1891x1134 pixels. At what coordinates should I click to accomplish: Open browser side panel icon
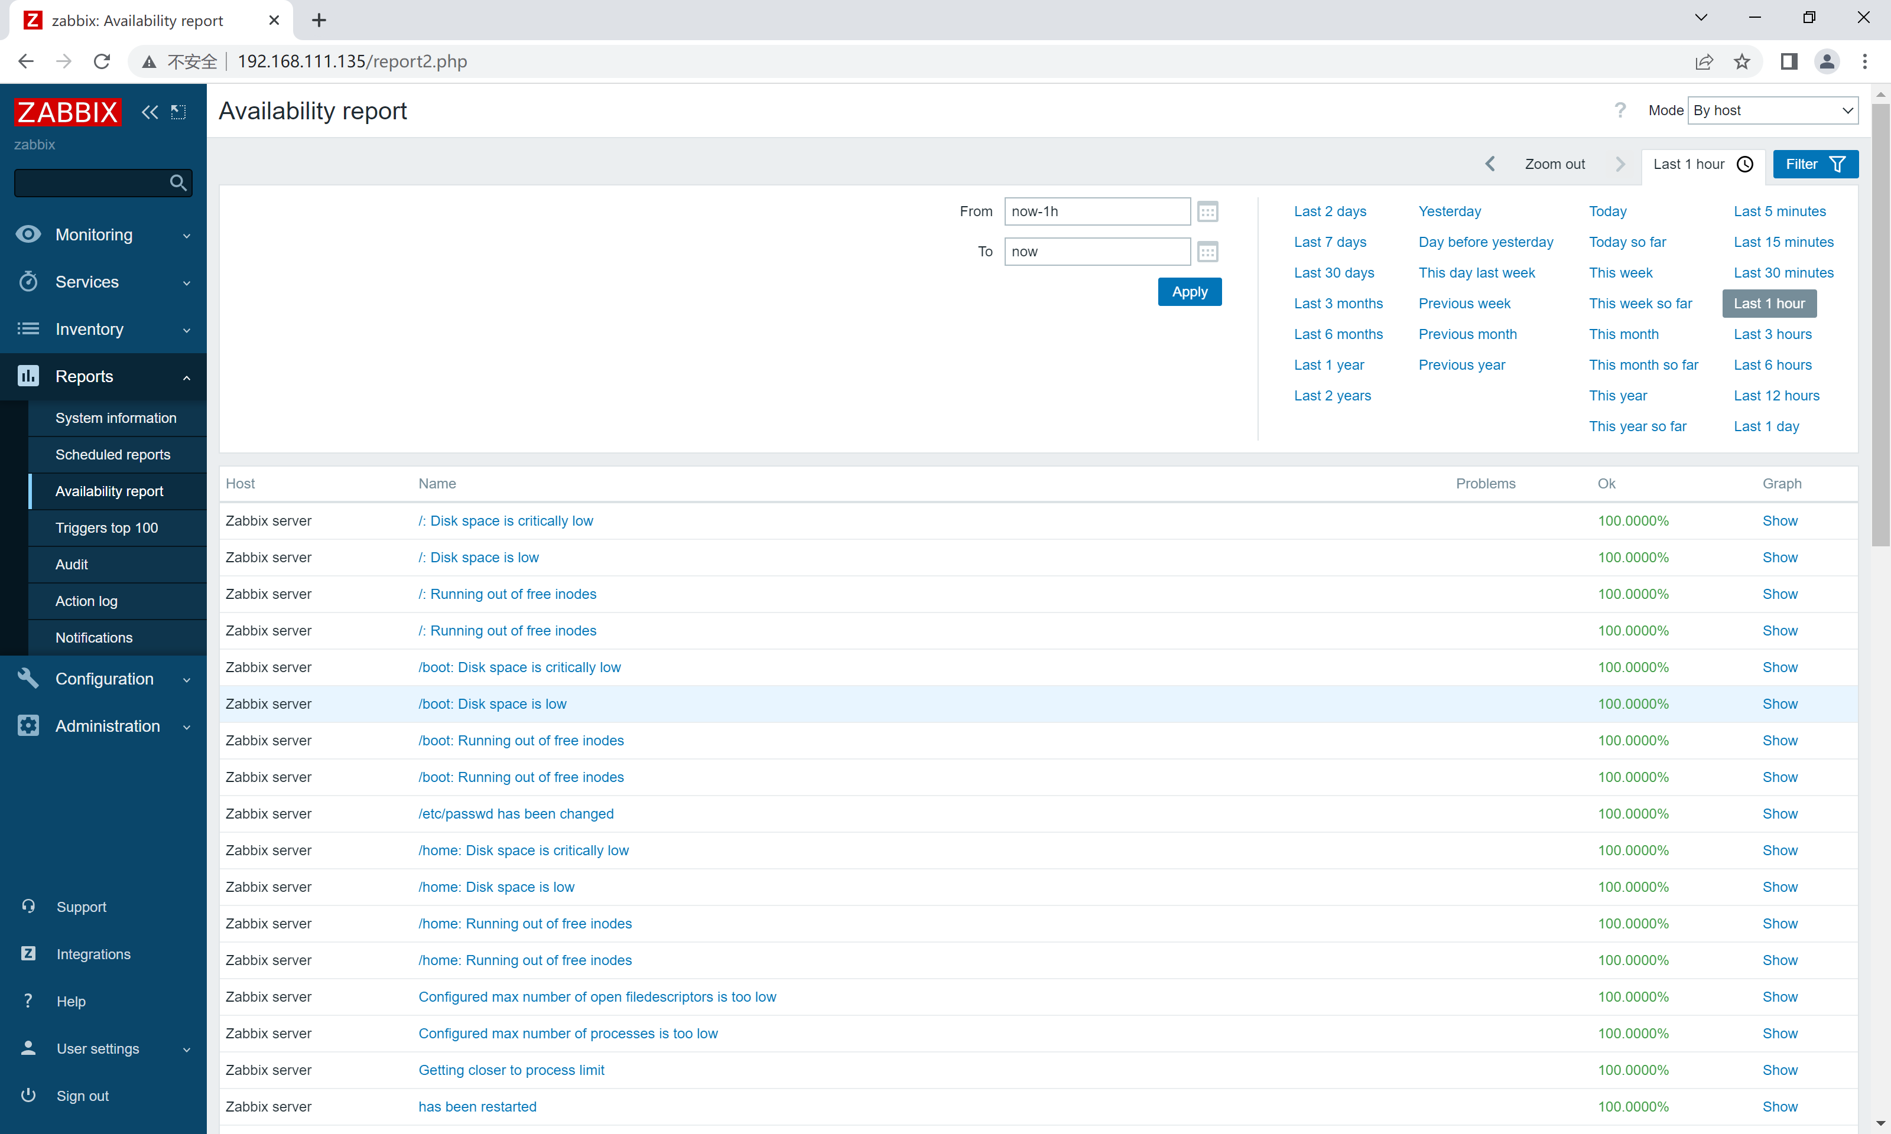click(x=1789, y=61)
